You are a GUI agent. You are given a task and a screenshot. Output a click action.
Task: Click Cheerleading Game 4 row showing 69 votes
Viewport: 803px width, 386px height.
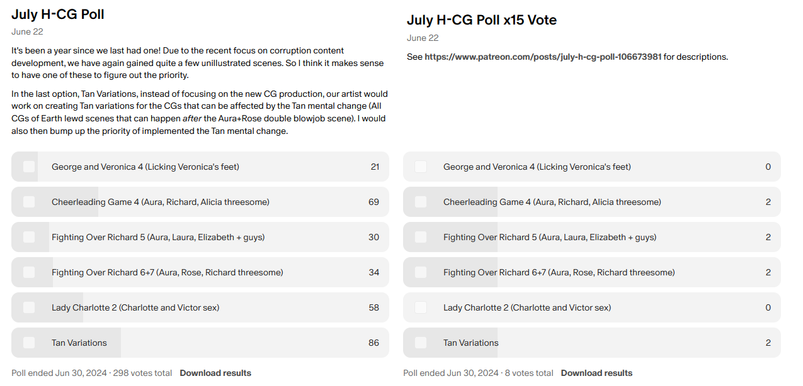(x=200, y=202)
